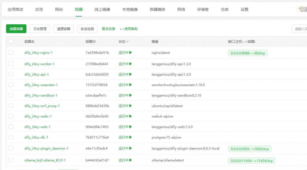Click the diamond icon at top right

302,9
